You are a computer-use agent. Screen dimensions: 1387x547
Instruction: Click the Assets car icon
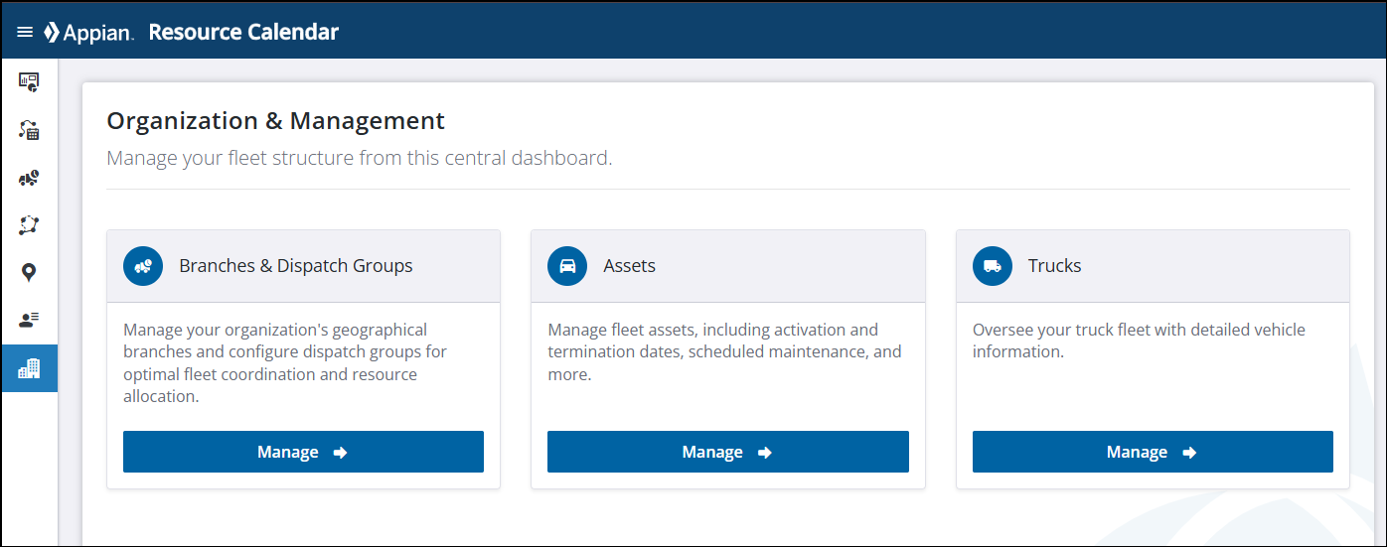pos(567,266)
